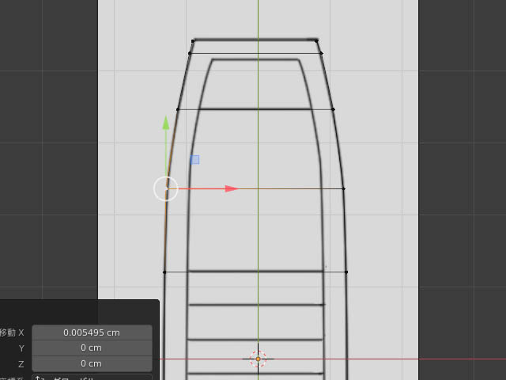Screen dimensions: 506x380
Task: Click the 移動 X value field 0.005495 cm
Action: pos(92,332)
